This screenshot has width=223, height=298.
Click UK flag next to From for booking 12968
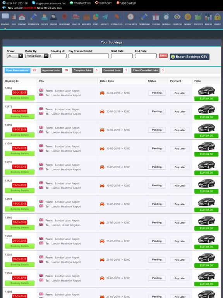coord(41,90)
